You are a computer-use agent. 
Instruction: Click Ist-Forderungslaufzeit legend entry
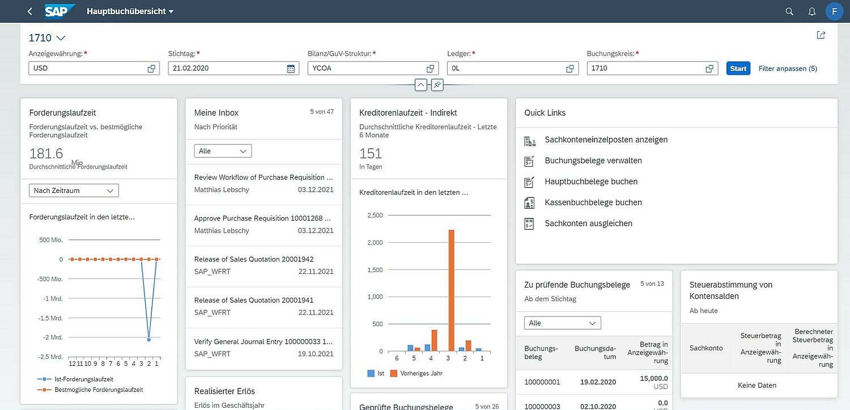tap(75, 379)
